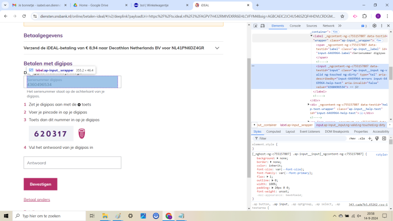393x221 pixels.
Task: Expand the Betaalgegevens payment details chevron
Action: click(x=217, y=48)
